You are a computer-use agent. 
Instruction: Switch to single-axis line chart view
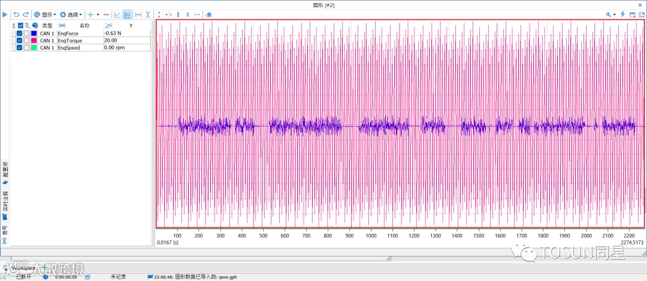click(x=117, y=14)
